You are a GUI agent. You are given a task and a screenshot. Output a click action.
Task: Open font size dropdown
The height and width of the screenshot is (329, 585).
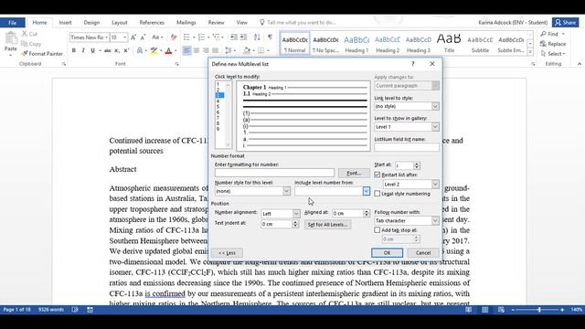pyautogui.click(x=125, y=37)
